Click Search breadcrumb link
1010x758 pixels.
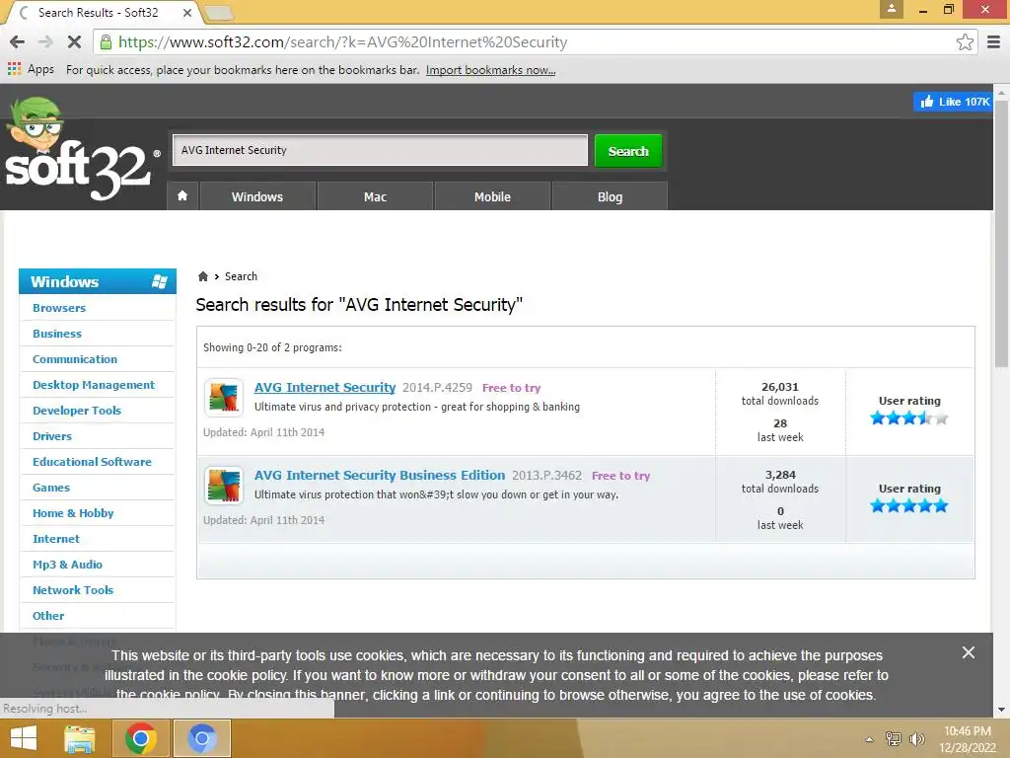tap(241, 276)
